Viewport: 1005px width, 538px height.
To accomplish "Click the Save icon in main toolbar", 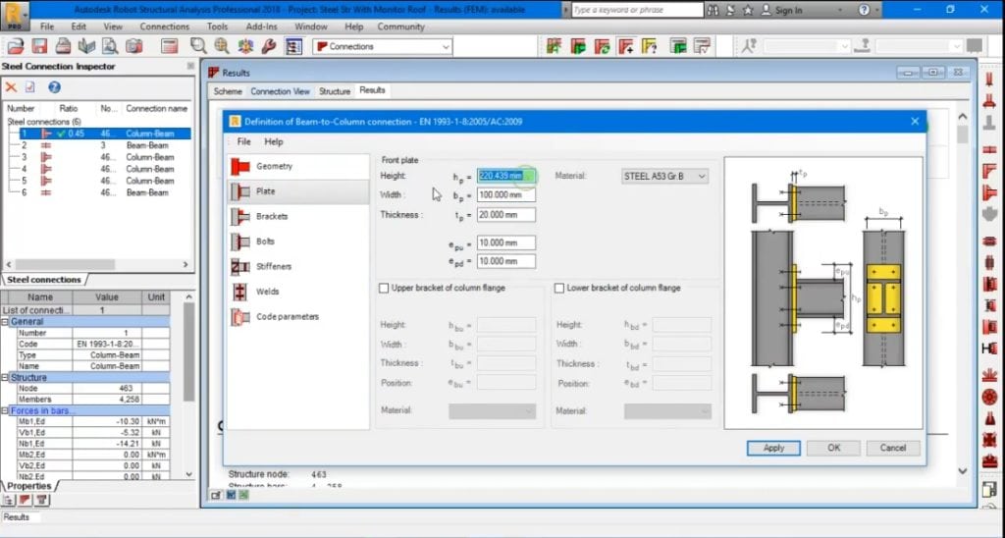I will pyautogui.click(x=39, y=46).
